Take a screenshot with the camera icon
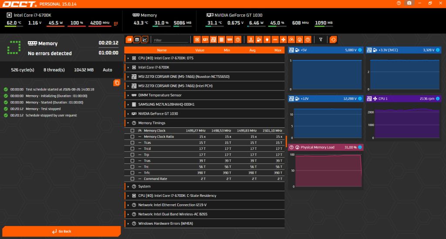Screen dimensions: 446x239 [409, 3]
